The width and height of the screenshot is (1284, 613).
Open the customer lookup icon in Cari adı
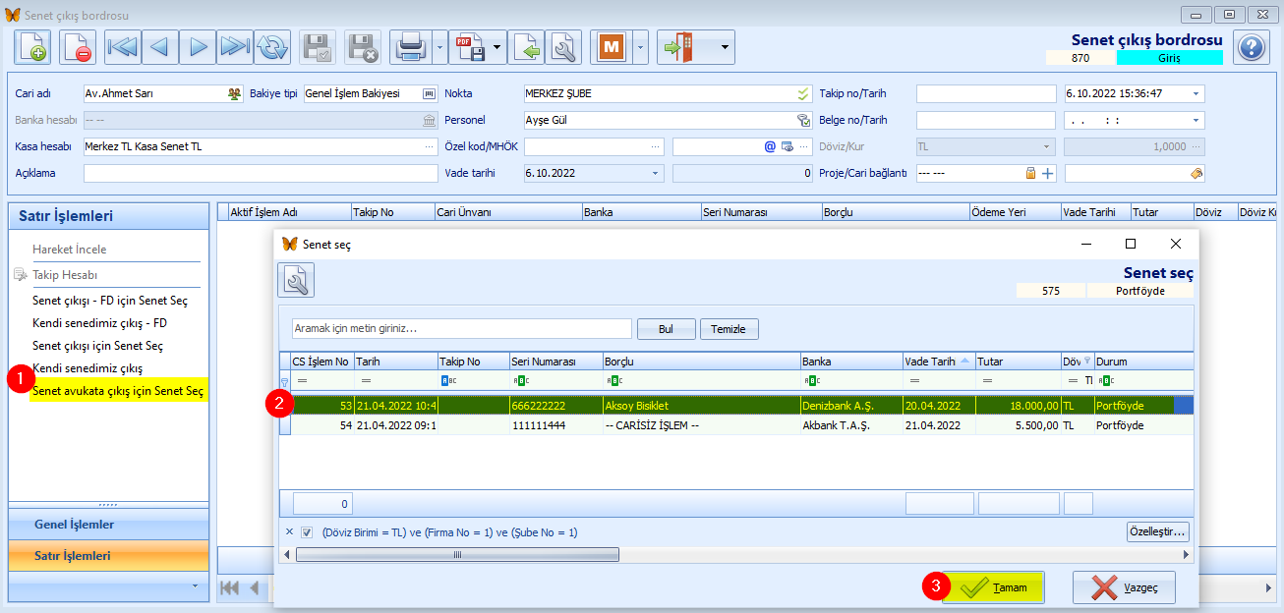(x=235, y=93)
